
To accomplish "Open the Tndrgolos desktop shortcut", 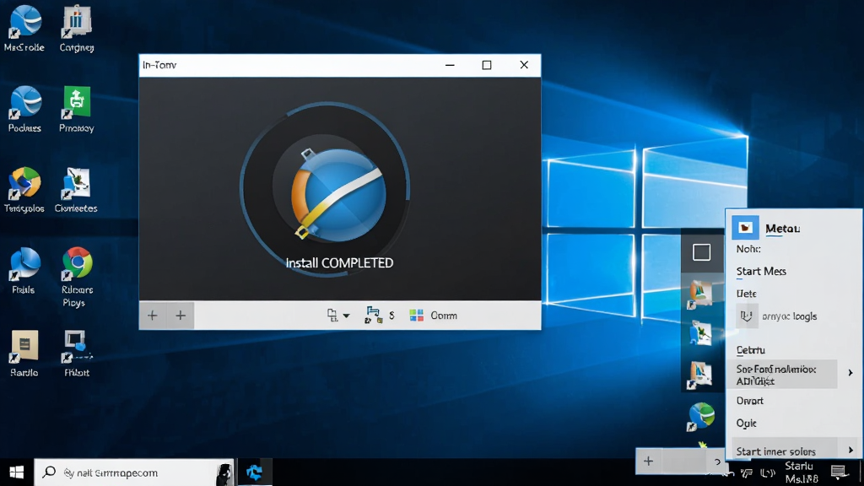I will 24,189.
